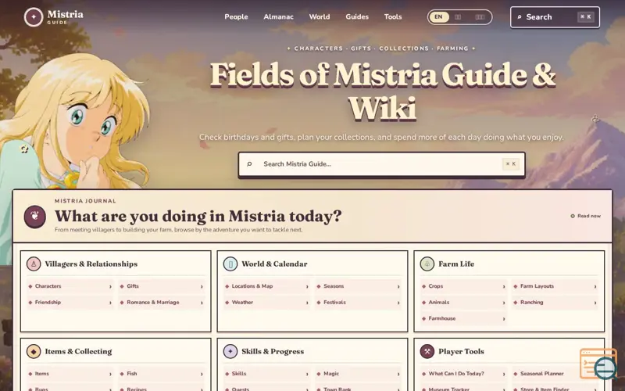The height and width of the screenshot is (391, 625).
Task: Click the Items & Collecting category icon
Action: pyautogui.click(x=34, y=351)
